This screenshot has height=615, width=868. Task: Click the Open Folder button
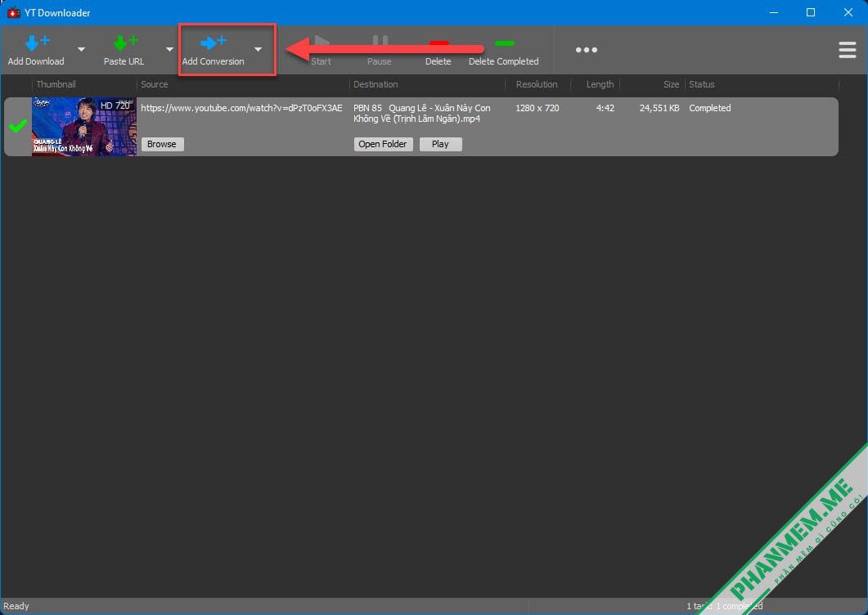[383, 144]
